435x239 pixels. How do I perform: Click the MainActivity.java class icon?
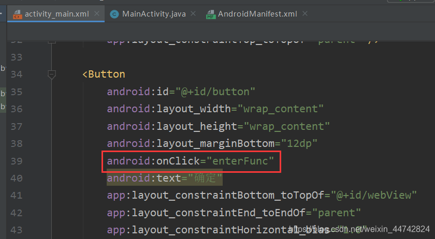click(114, 14)
